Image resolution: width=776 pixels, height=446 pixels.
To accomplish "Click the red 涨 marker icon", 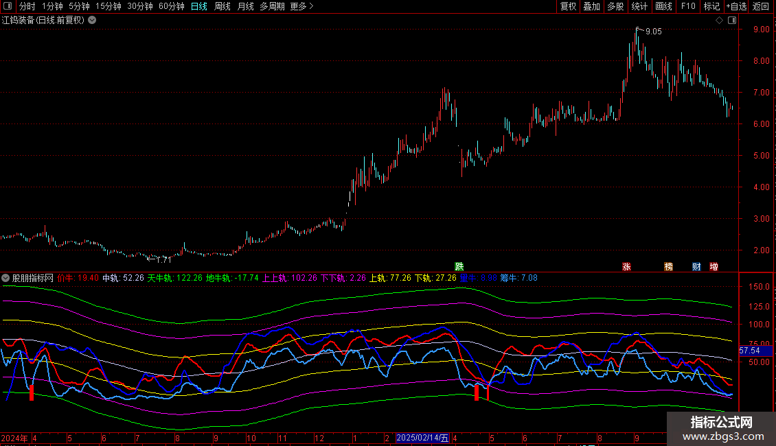I will 626,266.
